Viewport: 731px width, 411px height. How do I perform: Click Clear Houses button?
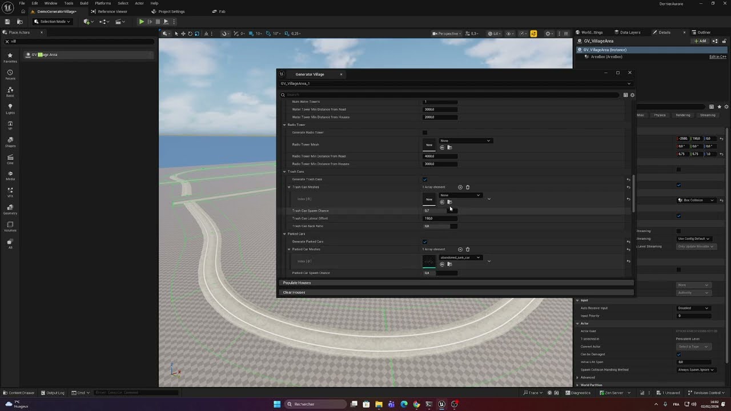455,292
